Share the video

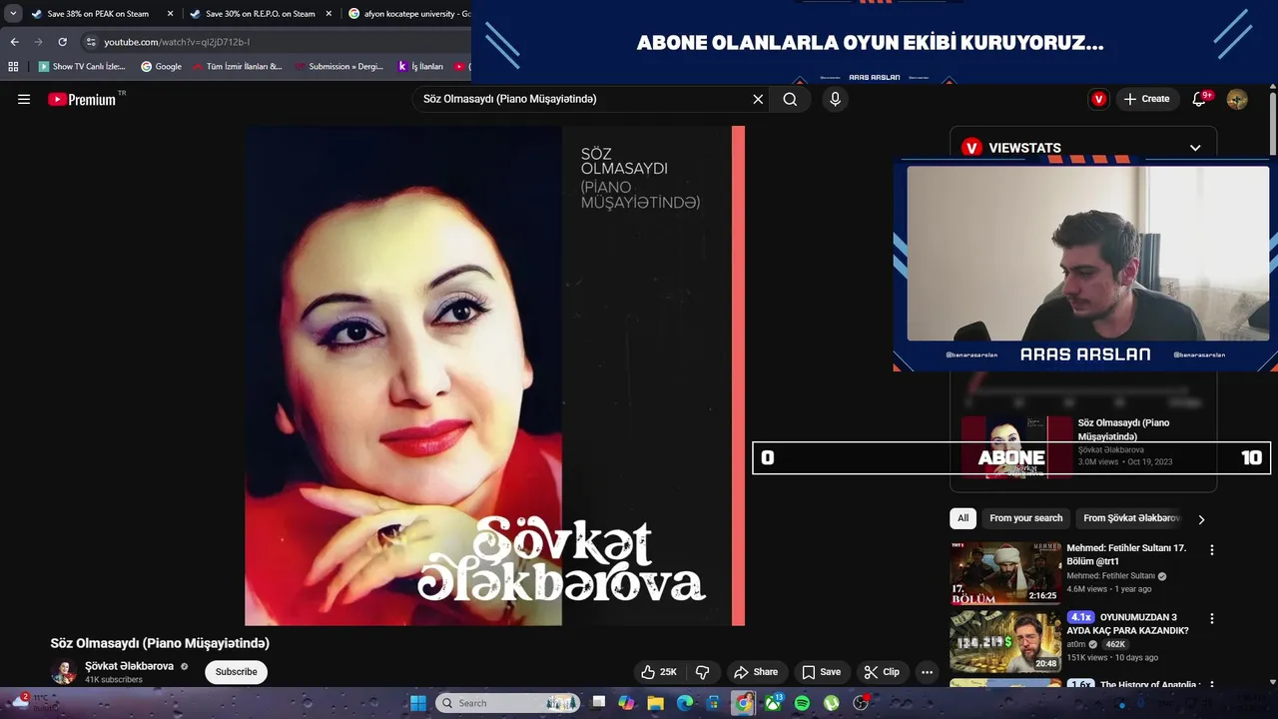coord(756,672)
